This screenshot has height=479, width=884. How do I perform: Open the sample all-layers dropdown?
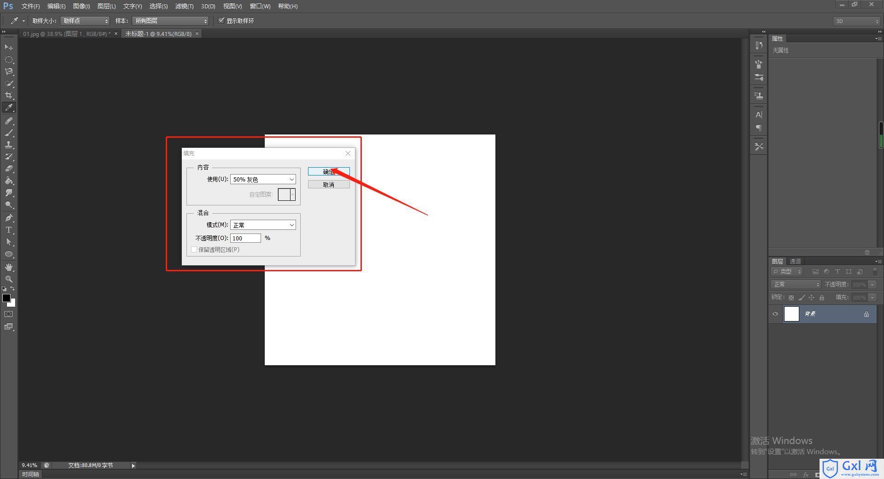[170, 21]
